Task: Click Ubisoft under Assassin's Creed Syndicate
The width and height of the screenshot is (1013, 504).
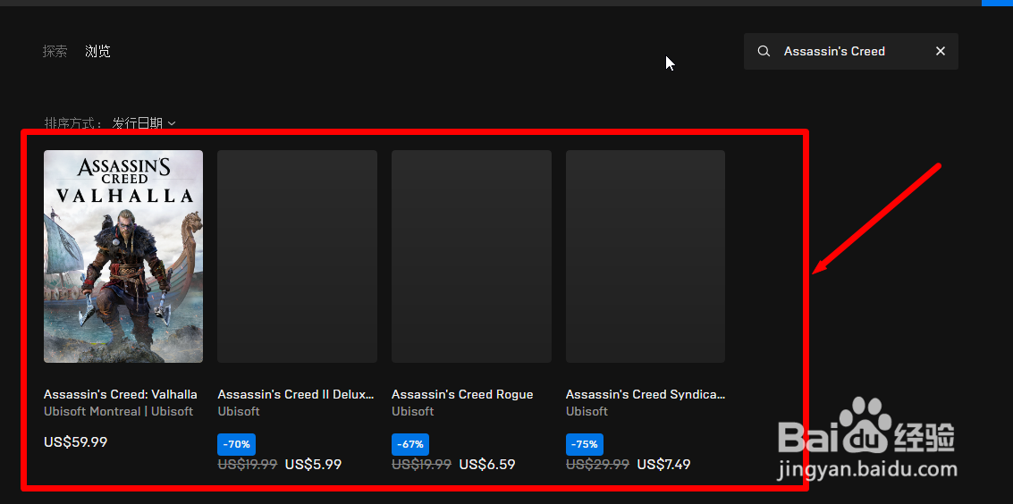Action: pyautogui.click(x=587, y=411)
